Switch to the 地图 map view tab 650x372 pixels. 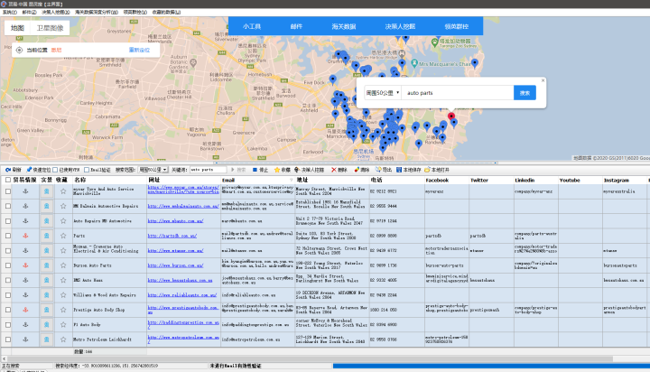click(17, 28)
